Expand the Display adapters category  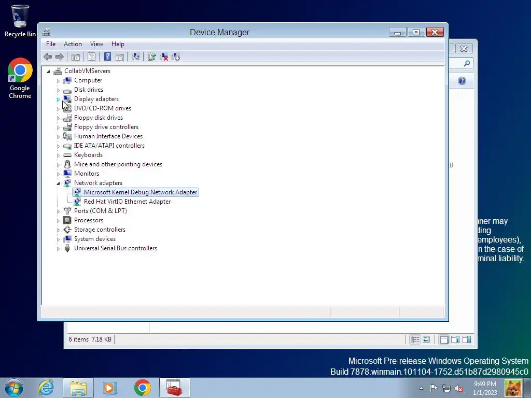click(58, 99)
